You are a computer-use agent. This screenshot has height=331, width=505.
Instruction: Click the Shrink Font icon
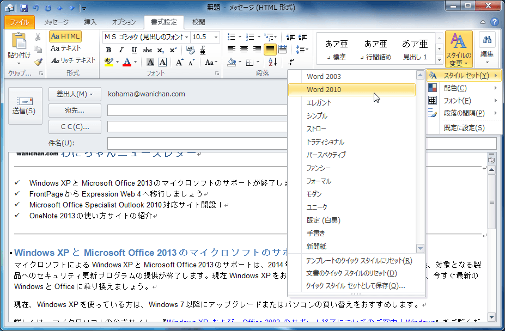[x=192, y=62]
